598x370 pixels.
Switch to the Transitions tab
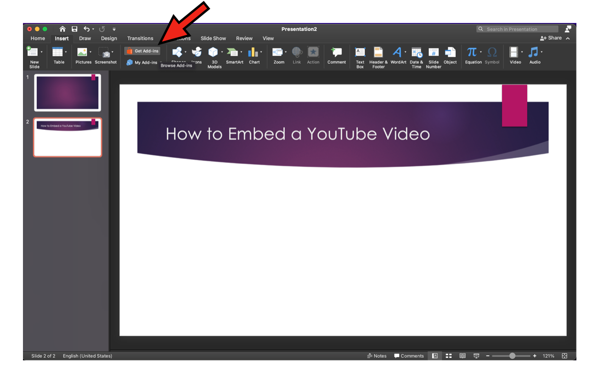click(140, 38)
